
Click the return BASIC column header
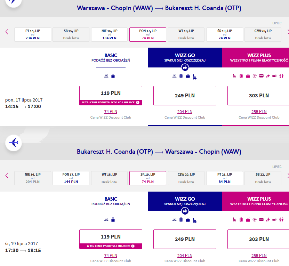[111, 201]
